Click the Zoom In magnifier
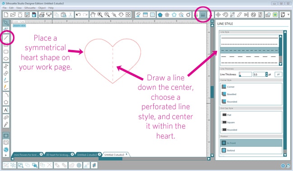The width and height of the screenshot is (293, 171). [x=100, y=15]
